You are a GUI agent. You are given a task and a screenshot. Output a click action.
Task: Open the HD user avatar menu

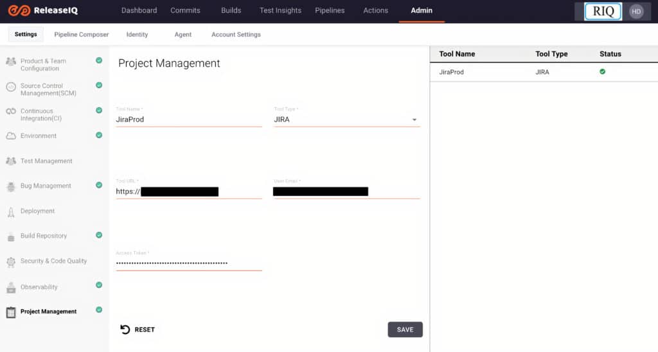(636, 12)
